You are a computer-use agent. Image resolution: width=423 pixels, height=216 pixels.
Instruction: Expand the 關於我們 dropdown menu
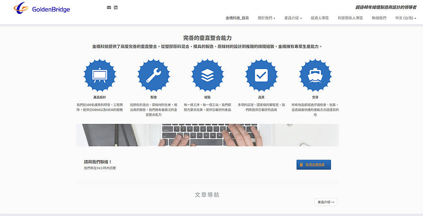(266, 18)
